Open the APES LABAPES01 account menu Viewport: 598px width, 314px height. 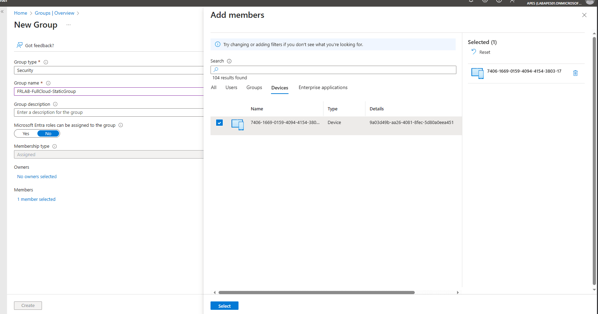pyautogui.click(x=554, y=3)
